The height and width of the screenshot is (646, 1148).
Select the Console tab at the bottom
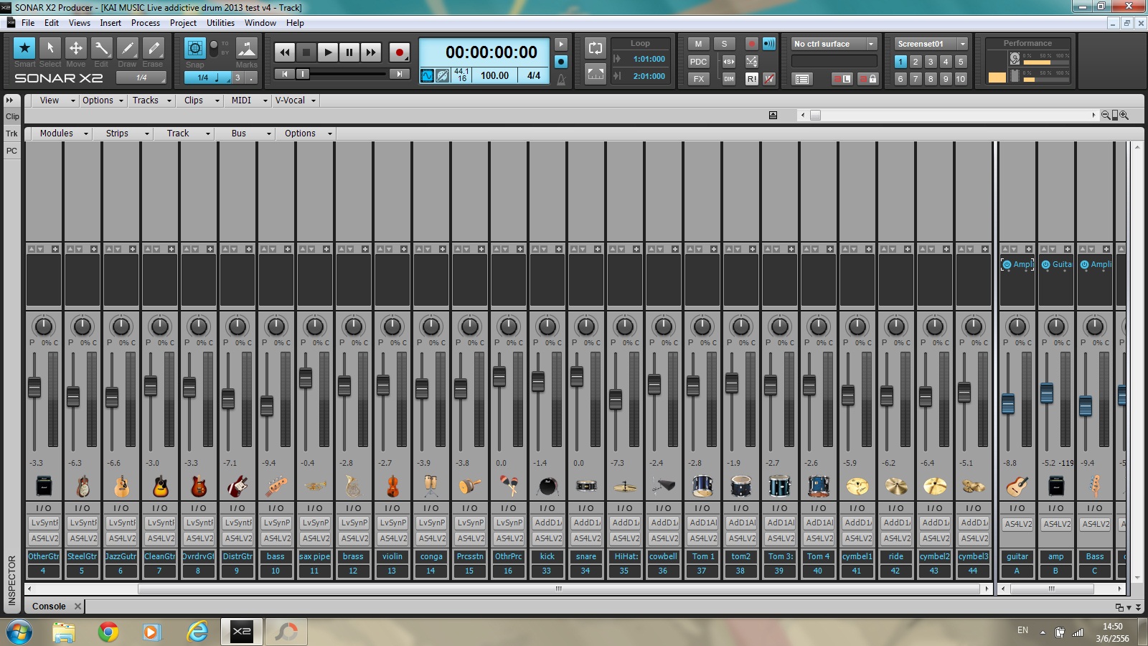tap(50, 606)
